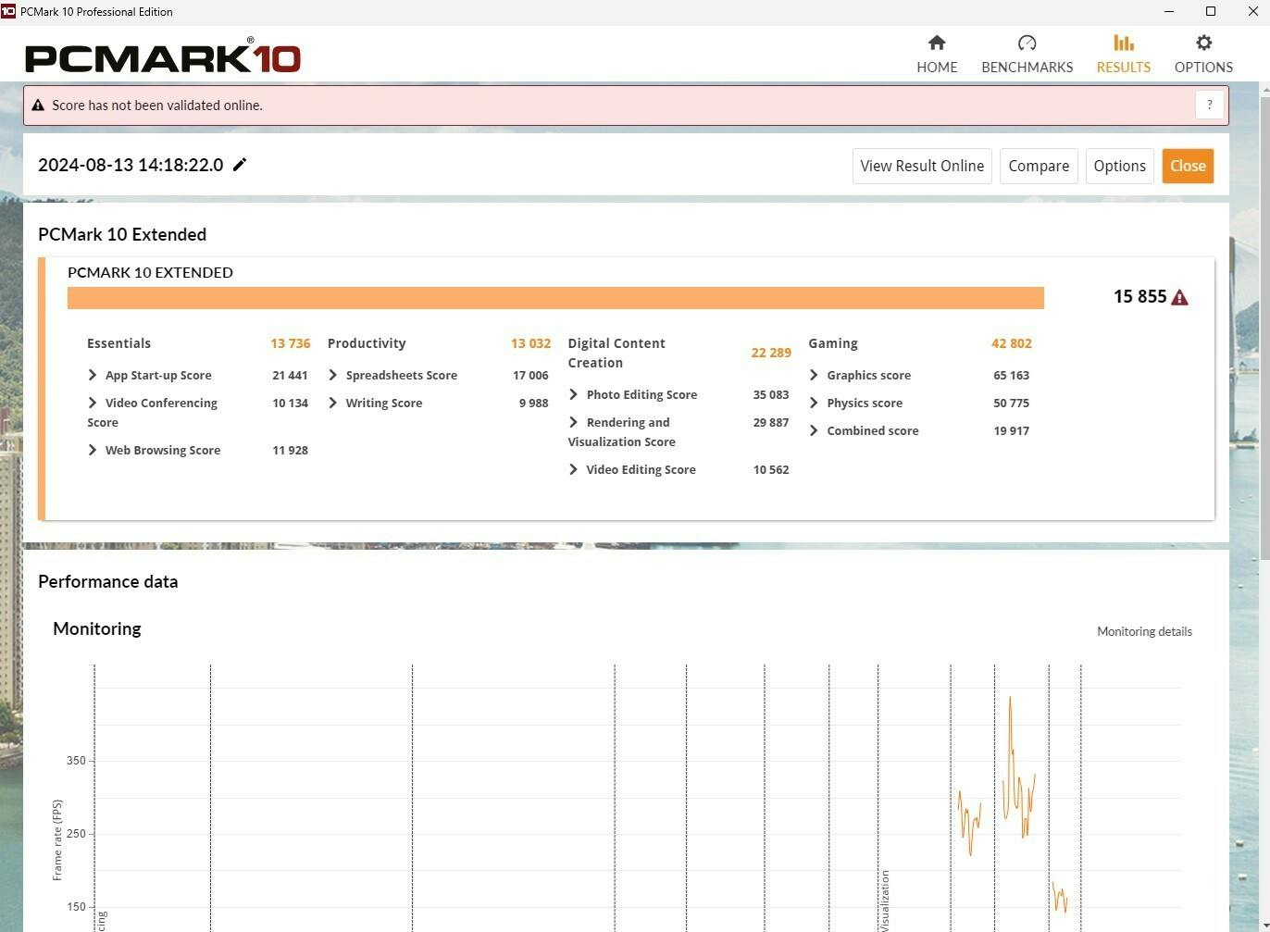The width and height of the screenshot is (1270, 932).
Task: Expand the Spreadsheets Score breakdown
Action: click(333, 375)
